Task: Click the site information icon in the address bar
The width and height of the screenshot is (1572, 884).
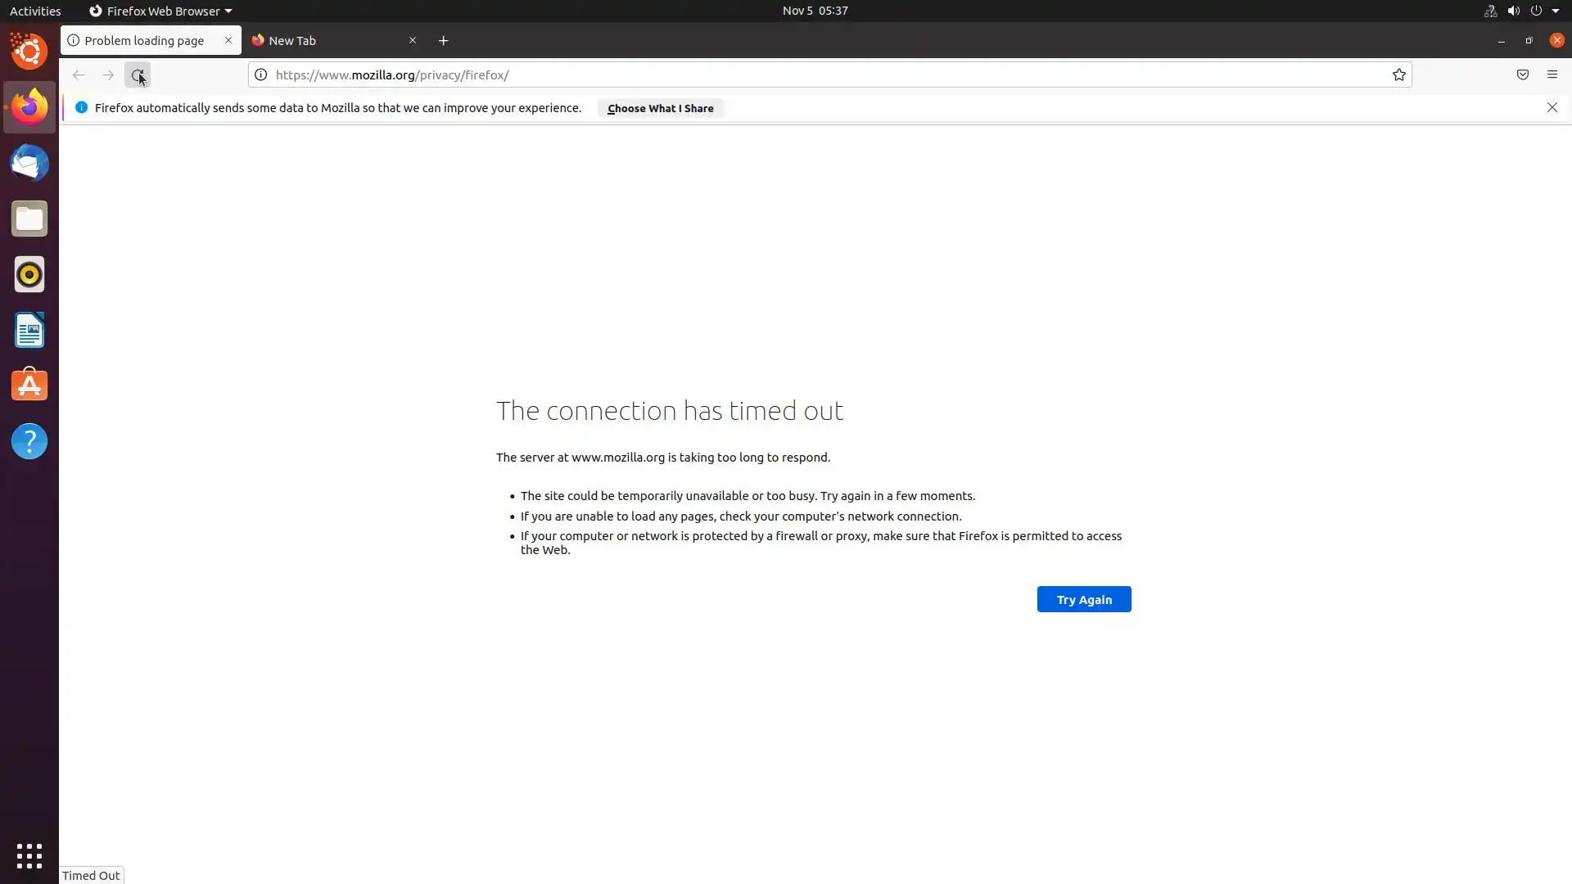Action: coord(260,74)
